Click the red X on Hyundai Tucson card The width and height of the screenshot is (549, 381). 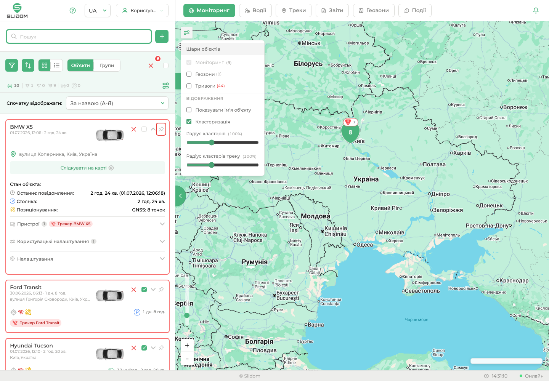[x=134, y=348]
